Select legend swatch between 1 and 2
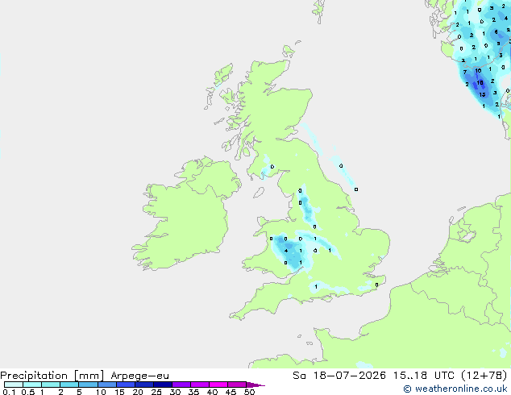 click(51, 385)
